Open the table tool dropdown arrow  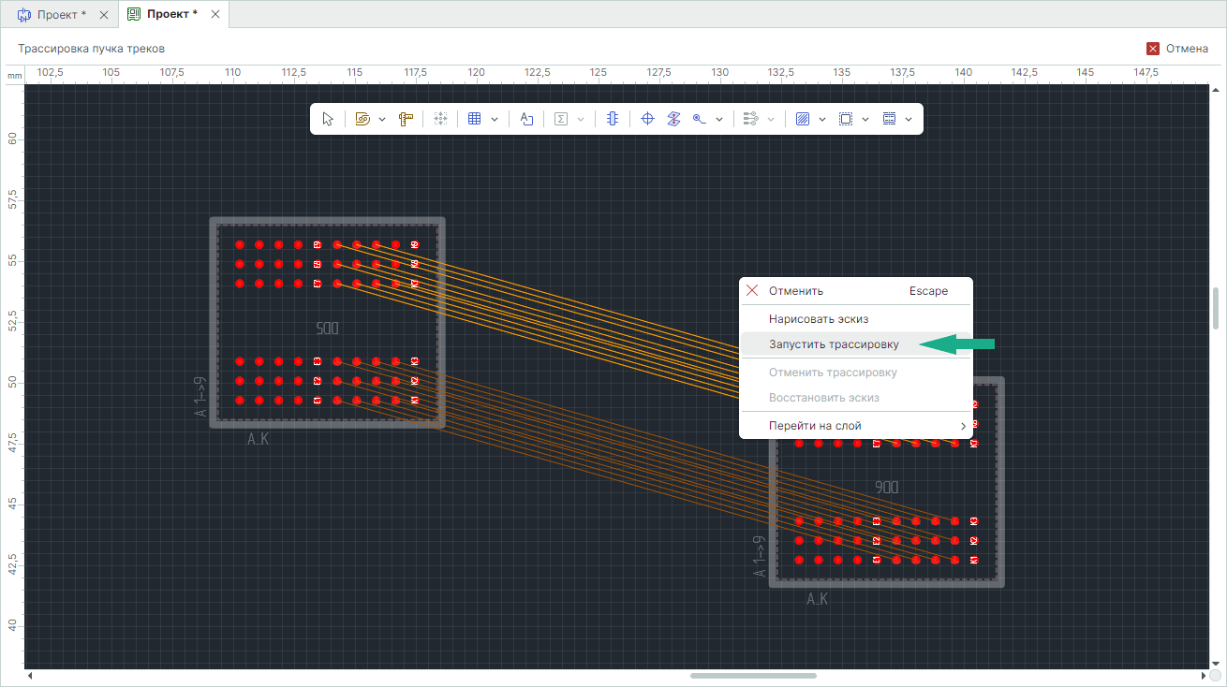[494, 119]
